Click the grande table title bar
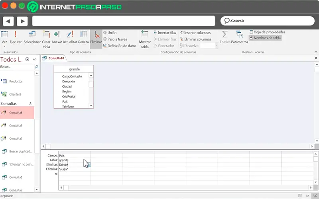The height and width of the screenshot is (199, 319). [74, 69]
